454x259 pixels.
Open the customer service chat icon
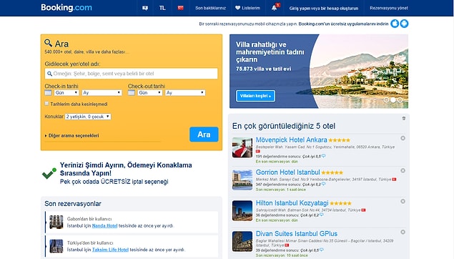[145, 8]
